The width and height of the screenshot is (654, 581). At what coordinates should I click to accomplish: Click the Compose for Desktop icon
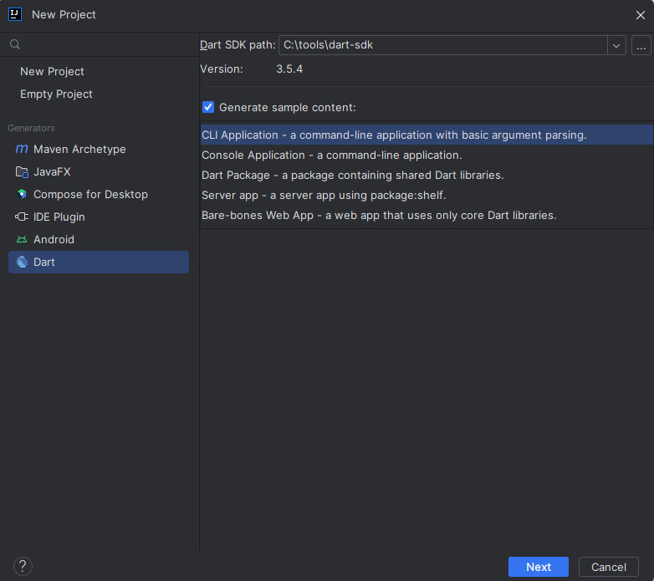point(22,194)
